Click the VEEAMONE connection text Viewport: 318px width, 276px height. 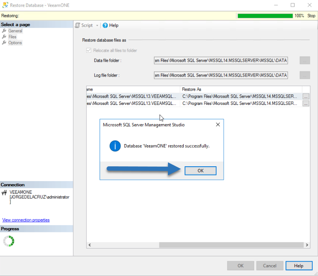21,192
